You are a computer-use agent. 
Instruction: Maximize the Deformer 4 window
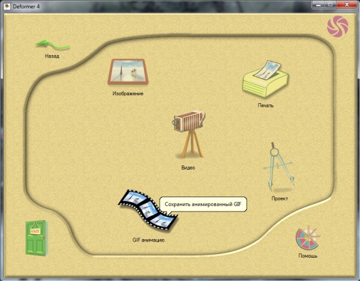pos(329,5)
